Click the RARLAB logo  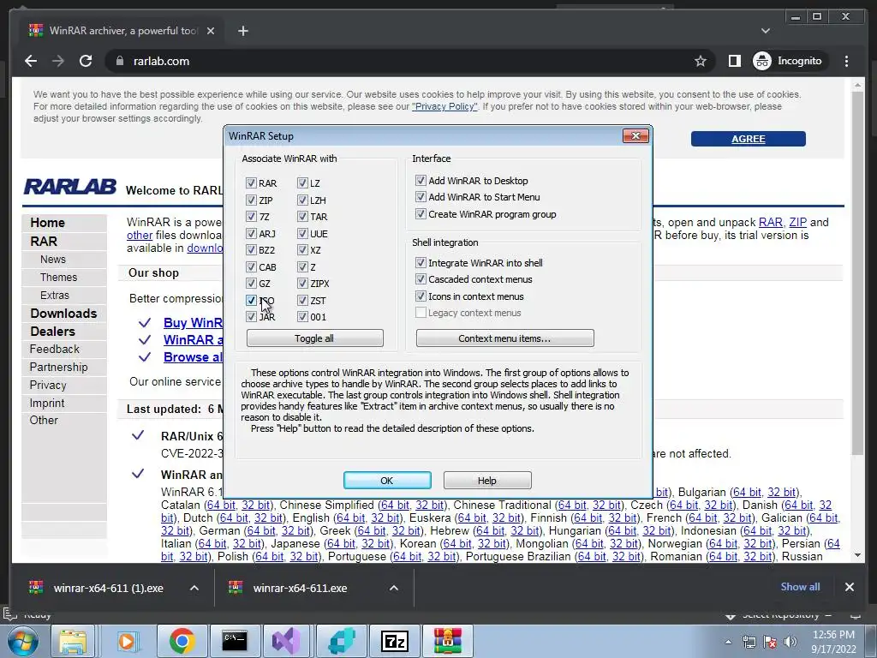click(x=70, y=186)
